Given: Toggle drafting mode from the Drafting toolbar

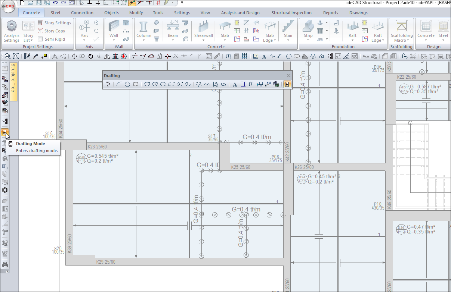Looking at the screenshot, I should [287, 84].
